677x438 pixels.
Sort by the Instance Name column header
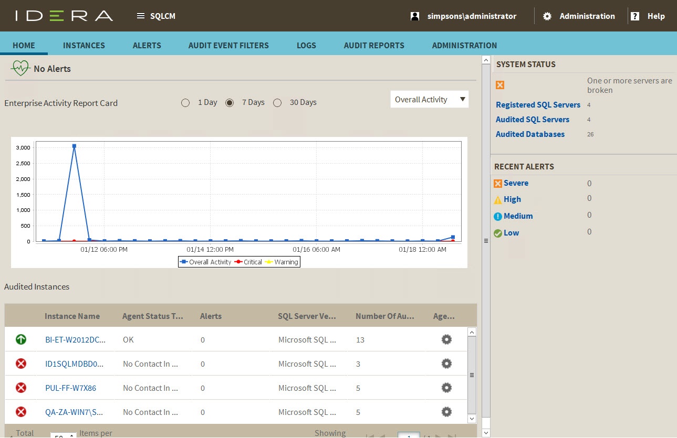72,316
